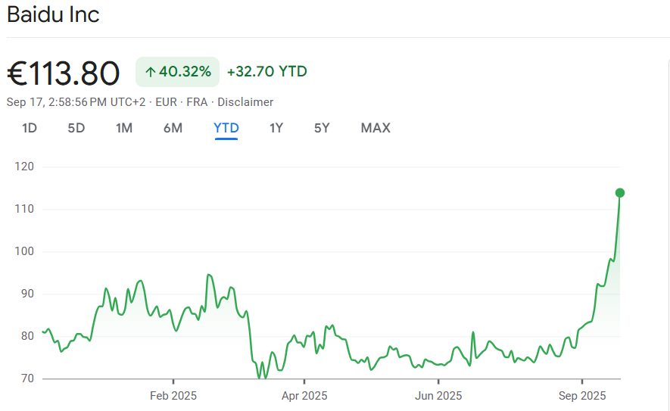
Task: Open the 6M chart view
Action: [173, 128]
